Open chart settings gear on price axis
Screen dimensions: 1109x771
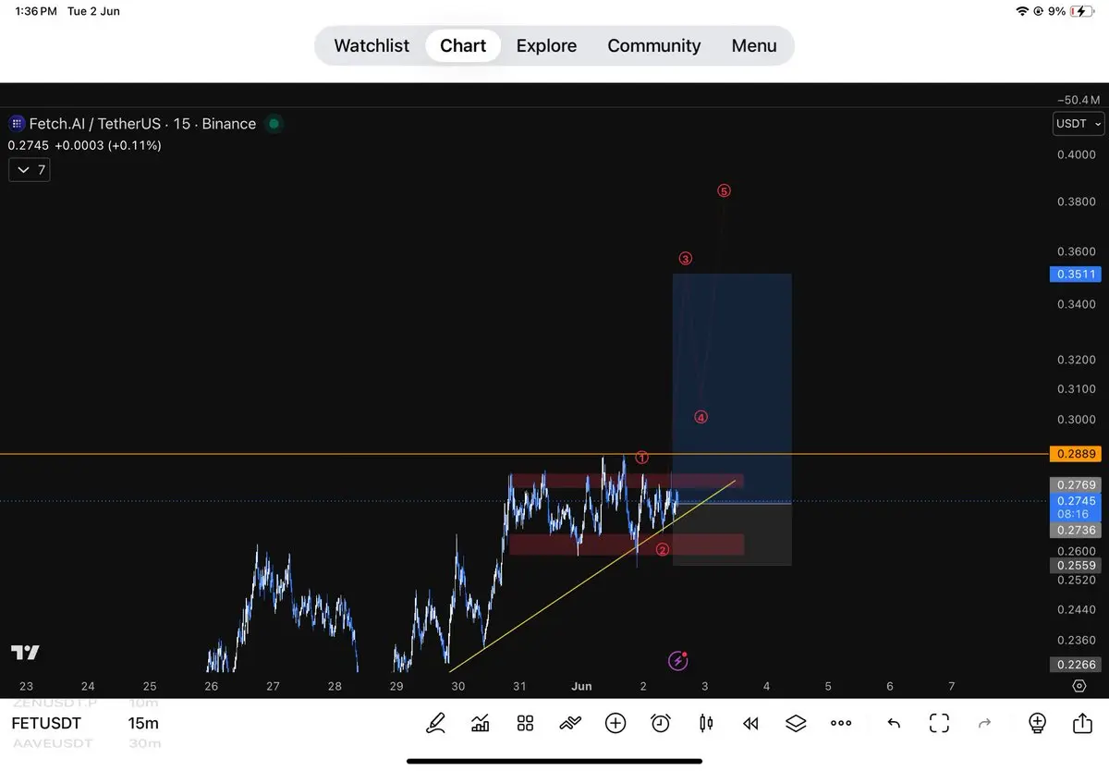click(1079, 686)
